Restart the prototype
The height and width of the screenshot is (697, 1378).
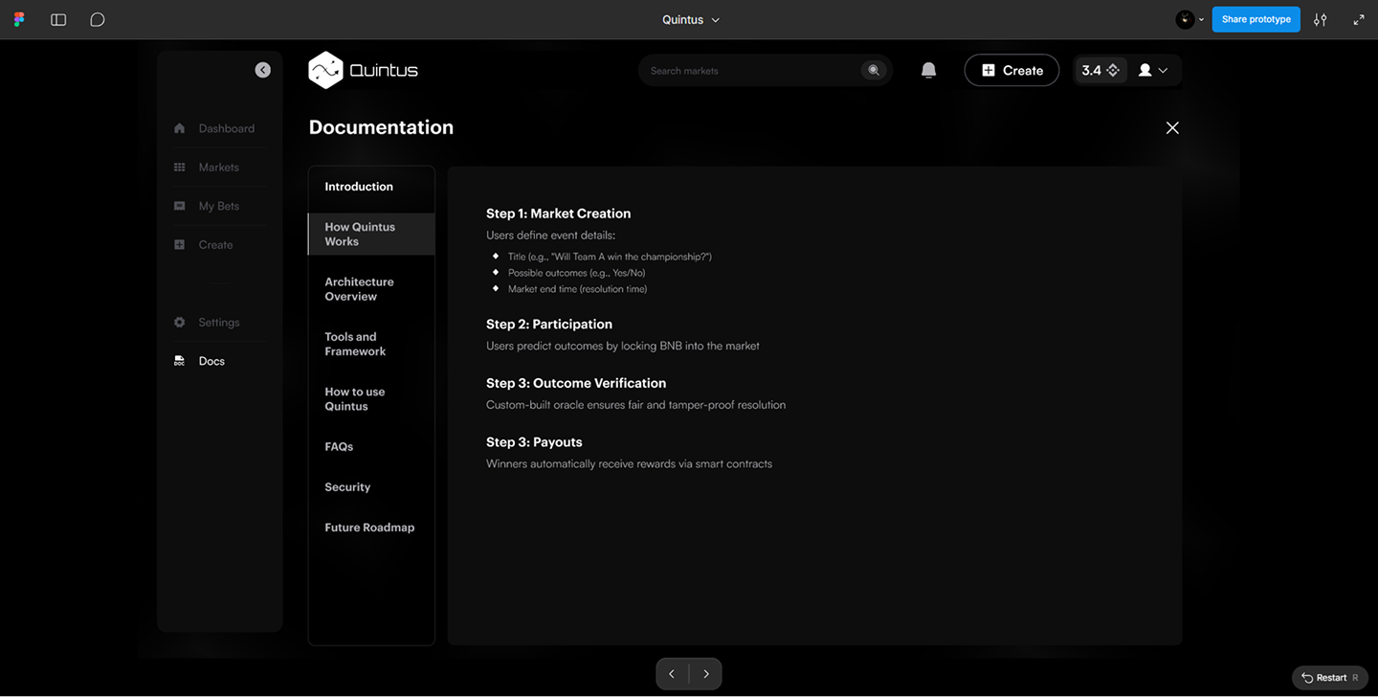1330,678
